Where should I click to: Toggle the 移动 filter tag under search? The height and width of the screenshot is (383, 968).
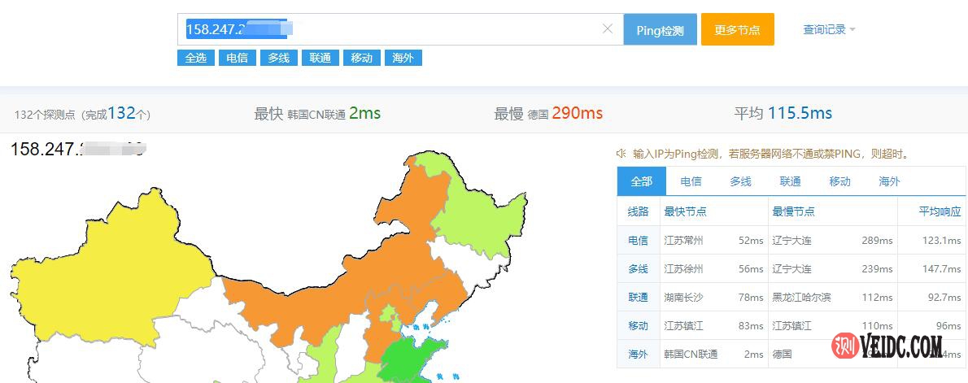tap(362, 58)
